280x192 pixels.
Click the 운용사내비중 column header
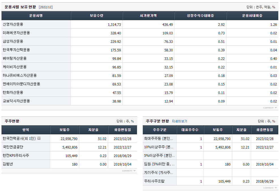[252, 16]
